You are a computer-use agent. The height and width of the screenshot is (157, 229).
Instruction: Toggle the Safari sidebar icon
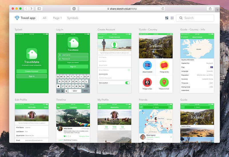[39, 9]
